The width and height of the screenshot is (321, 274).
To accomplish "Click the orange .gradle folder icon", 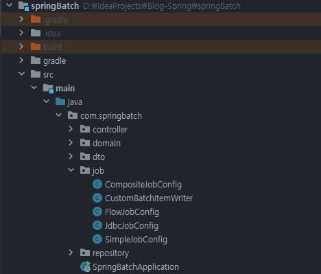I will [36, 19].
